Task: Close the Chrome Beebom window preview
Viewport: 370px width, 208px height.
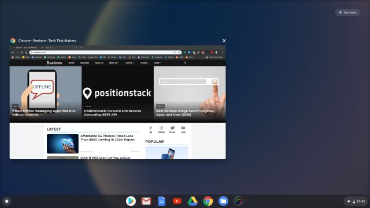Action: coord(224,40)
